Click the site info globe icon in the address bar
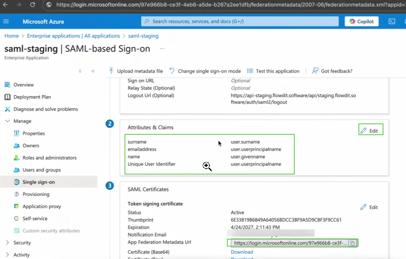The width and height of the screenshot is (406, 259). 49,5
